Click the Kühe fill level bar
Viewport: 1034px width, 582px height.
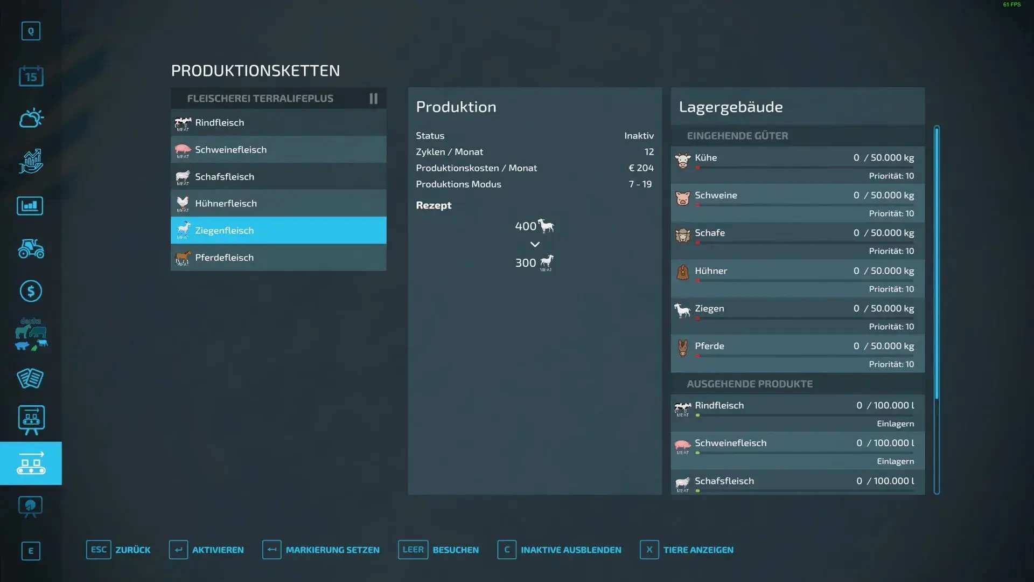point(804,168)
